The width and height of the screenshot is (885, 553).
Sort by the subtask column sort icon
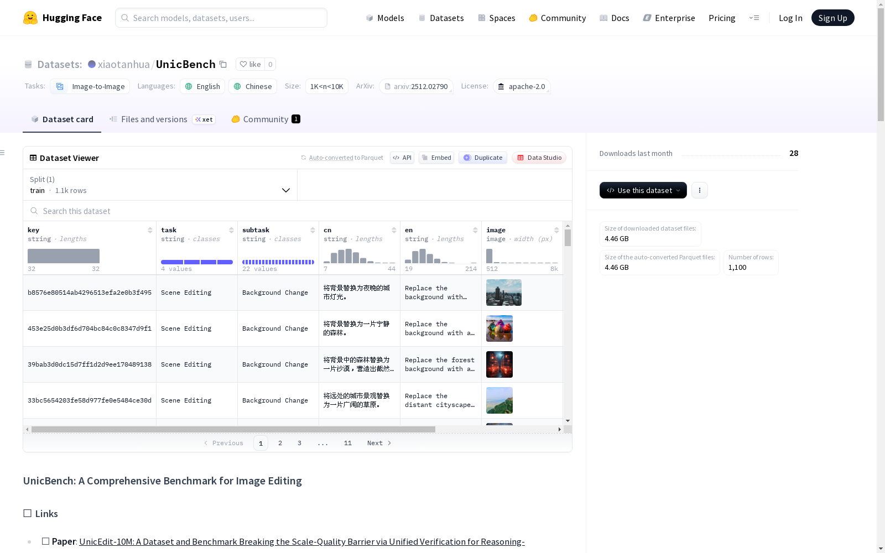pos(313,230)
